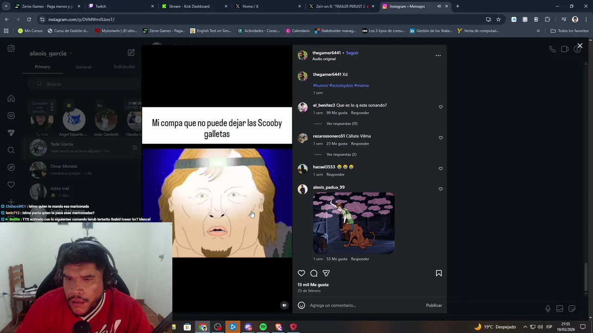Screen dimensions: 593x333
Task: Reload the page
Action: pos(29,19)
